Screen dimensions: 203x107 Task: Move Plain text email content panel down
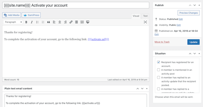(142, 89)
